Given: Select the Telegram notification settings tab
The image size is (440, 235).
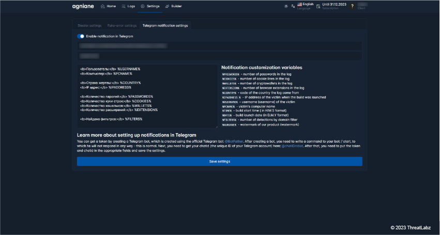Looking at the screenshot, I should tap(165, 25).
